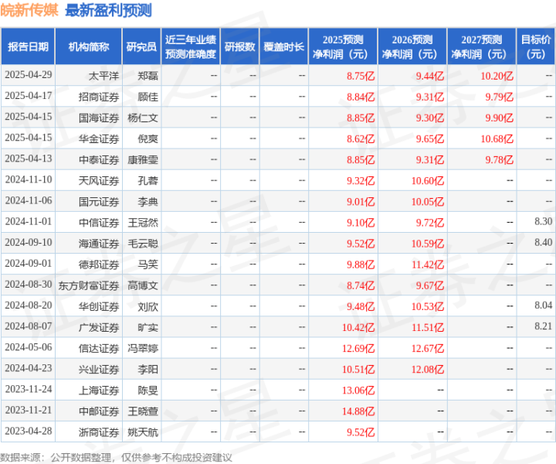
Task: Click analyst 康雅雯 in 中泰证券 row
Action: (x=143, y=159)
